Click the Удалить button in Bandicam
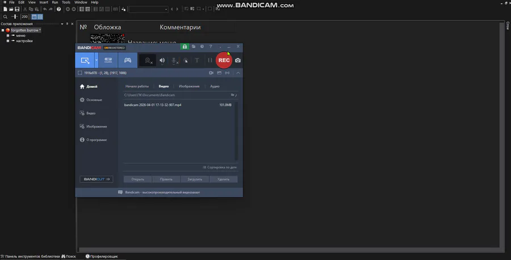 223,179
